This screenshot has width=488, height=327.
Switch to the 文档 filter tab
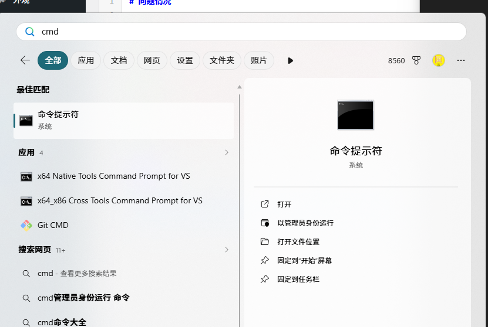click(x=119, y=60)
